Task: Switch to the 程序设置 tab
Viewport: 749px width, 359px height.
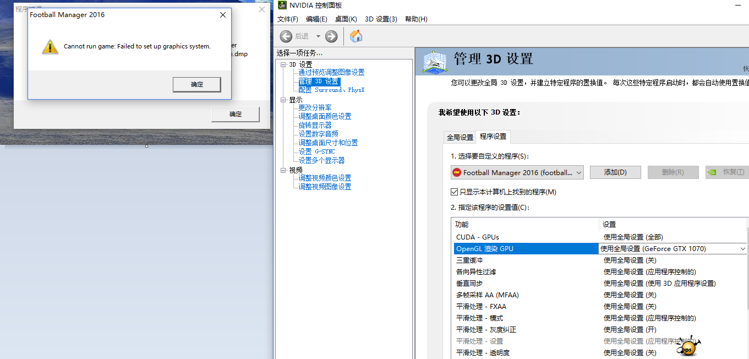Action: tap(493, 137)
